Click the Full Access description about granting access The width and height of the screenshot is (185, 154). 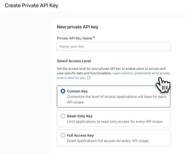point(108,141)
